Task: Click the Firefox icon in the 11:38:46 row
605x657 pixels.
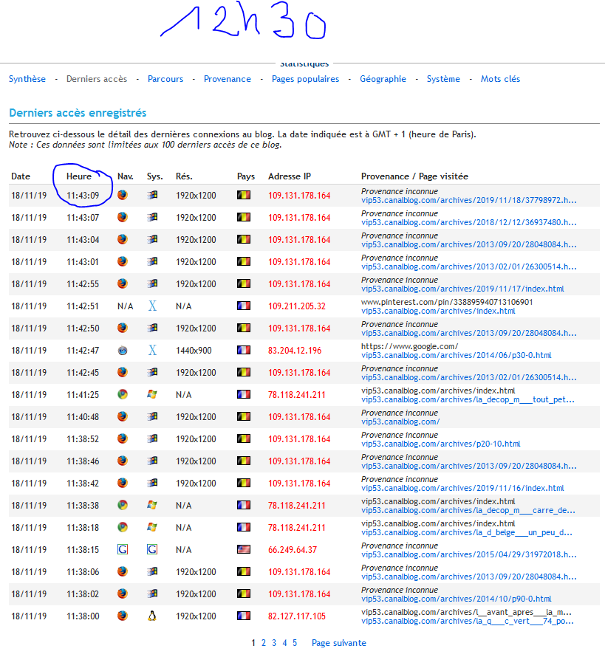Action: (x=123, y=461)
